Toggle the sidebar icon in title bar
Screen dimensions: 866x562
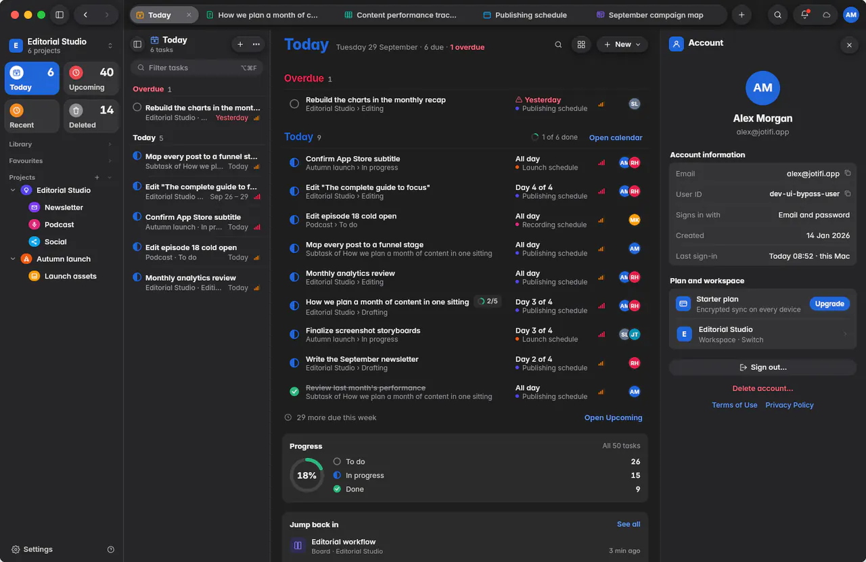click(60, 15)
